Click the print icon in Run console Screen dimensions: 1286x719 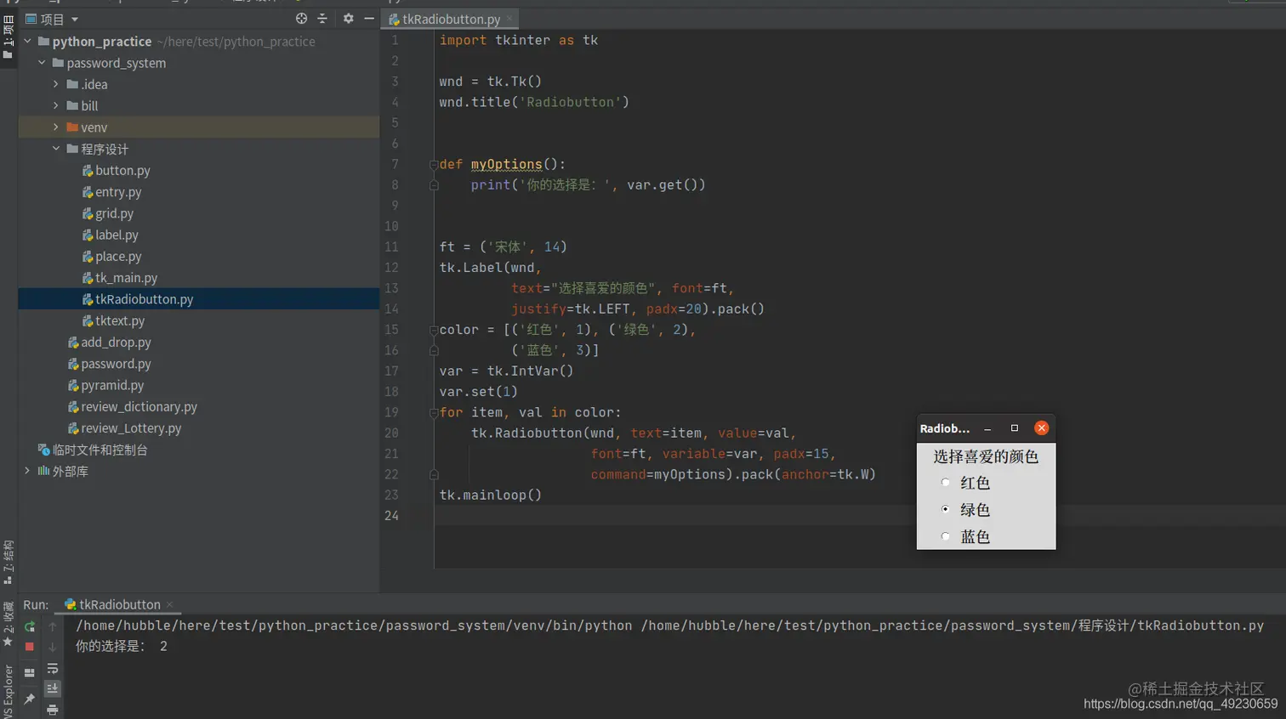(x=53, y=710)
